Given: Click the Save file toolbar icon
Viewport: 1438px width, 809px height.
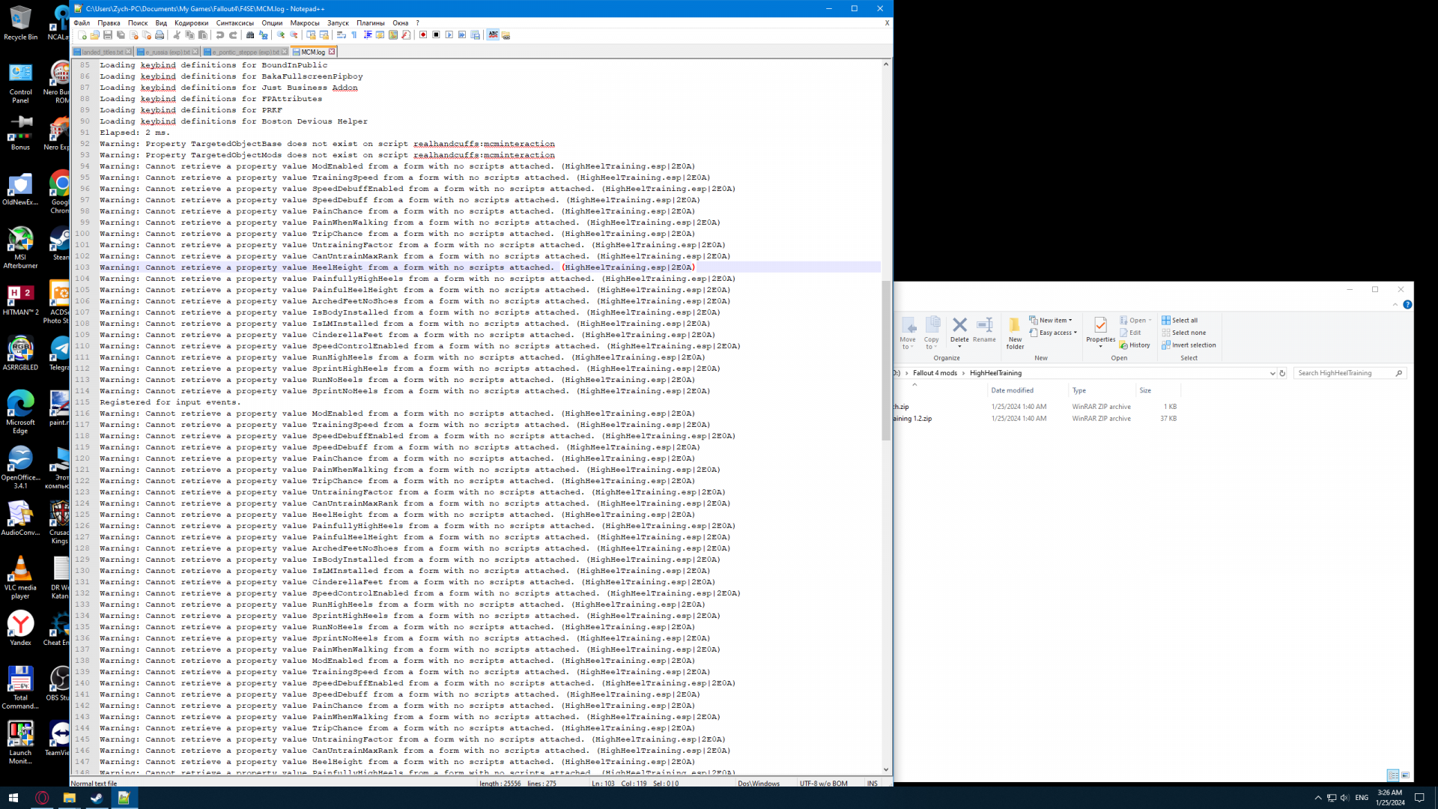Looking at the screenshot, I should pos(108,35).
